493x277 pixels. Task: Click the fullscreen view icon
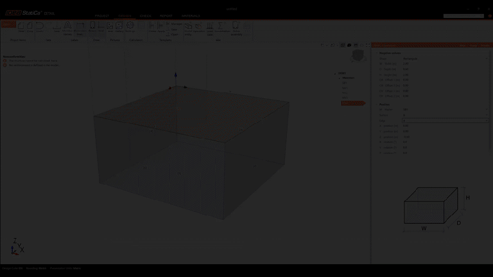368,46
